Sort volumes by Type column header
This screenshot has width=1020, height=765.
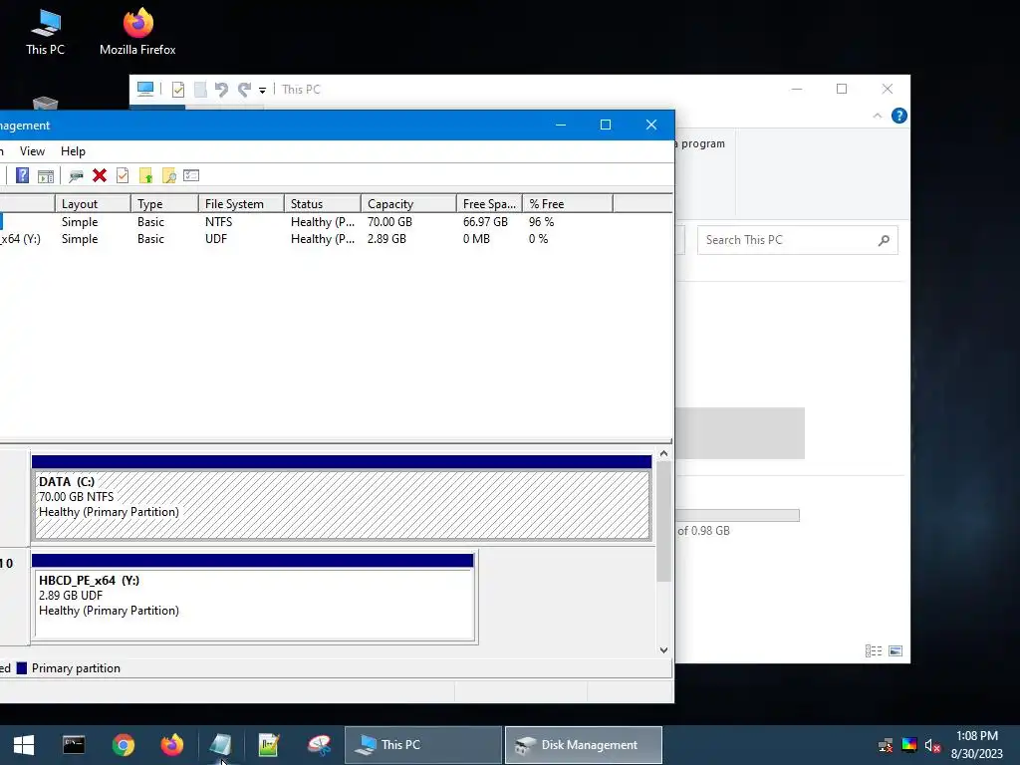[x=165, y=203]
